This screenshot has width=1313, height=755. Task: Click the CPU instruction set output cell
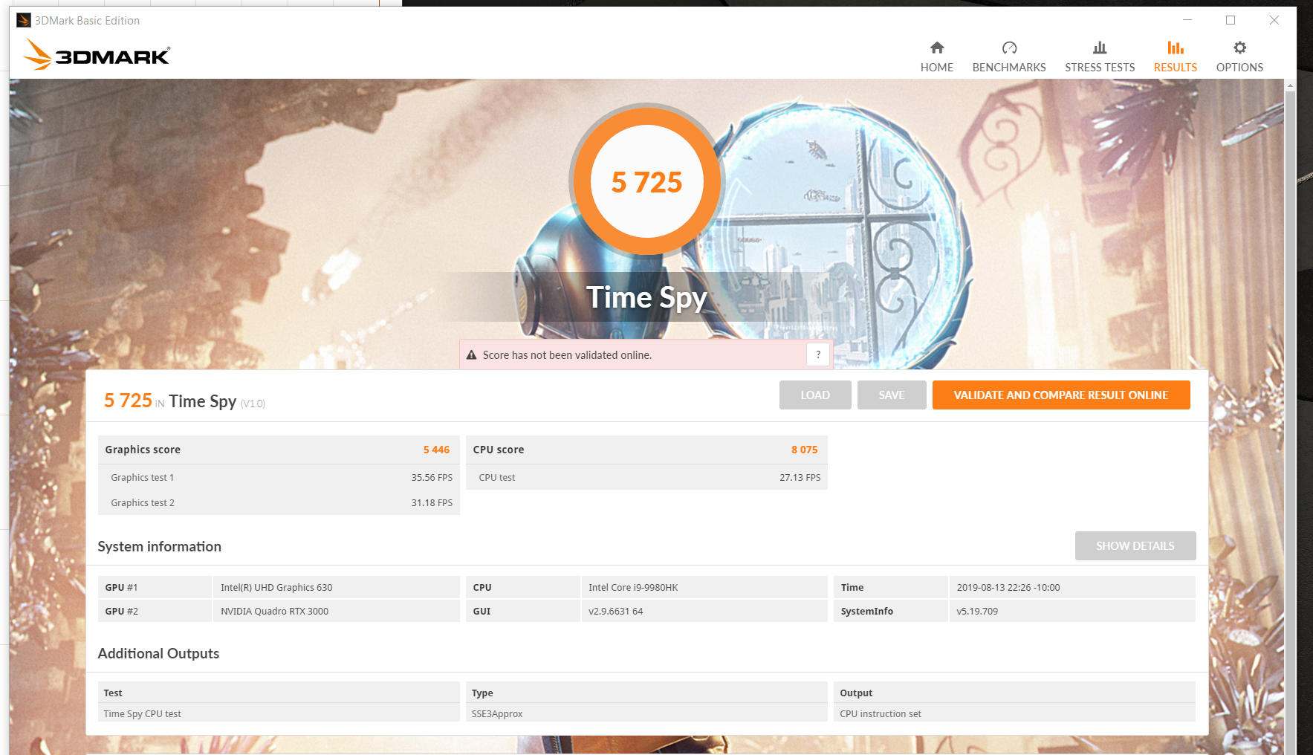point(1014,713)
